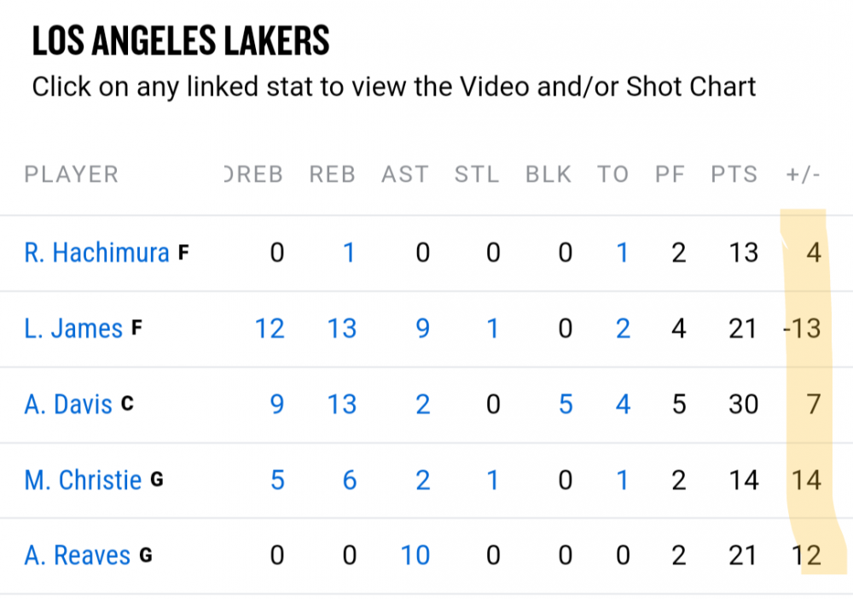The height and width of the screenshot is (599, 853).
Task: View A. Davis' 9 defensive rebounds
Action: coord(276,404)
